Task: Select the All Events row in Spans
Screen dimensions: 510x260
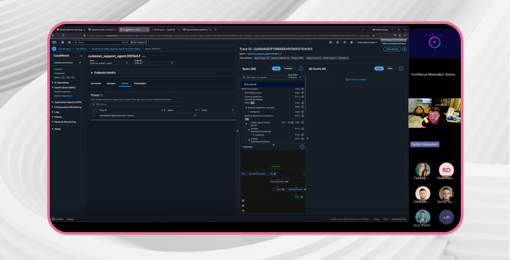Action: pos(272,85)
